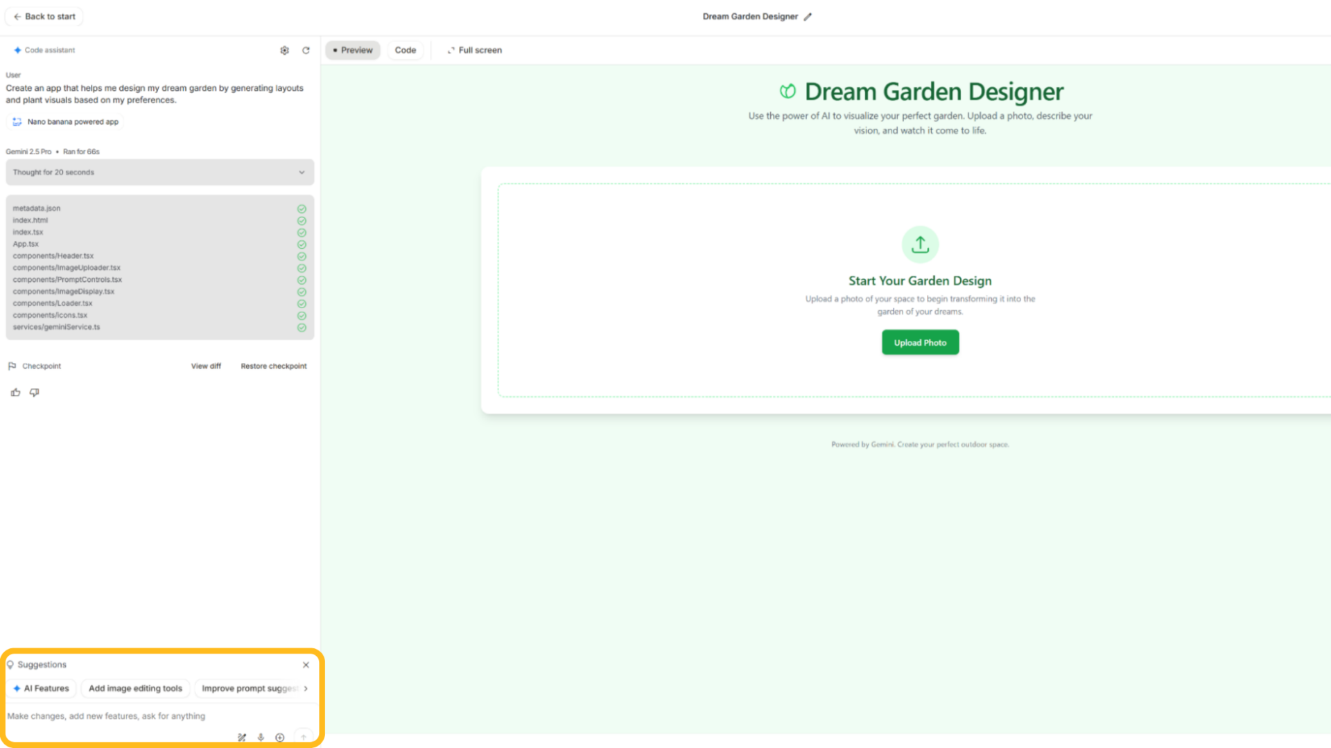Give a thumbs up on the response
Screen dimensions: 1331x748
point(15,392)
